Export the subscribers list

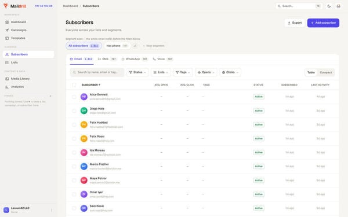click(x=295, y=23)
